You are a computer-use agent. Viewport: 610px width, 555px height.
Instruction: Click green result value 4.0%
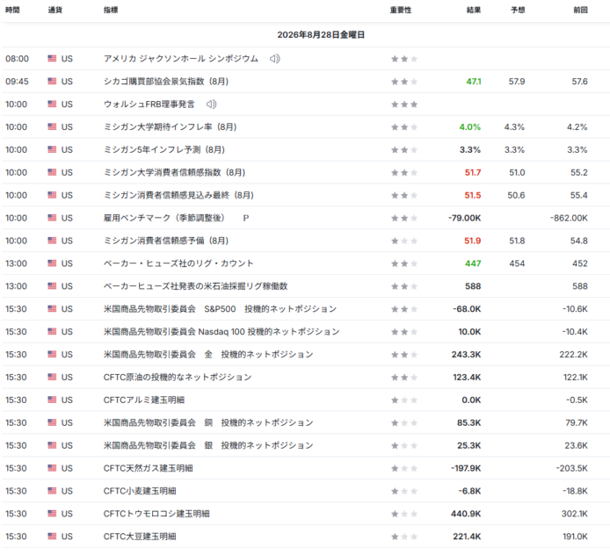click(x=470, y=127)
